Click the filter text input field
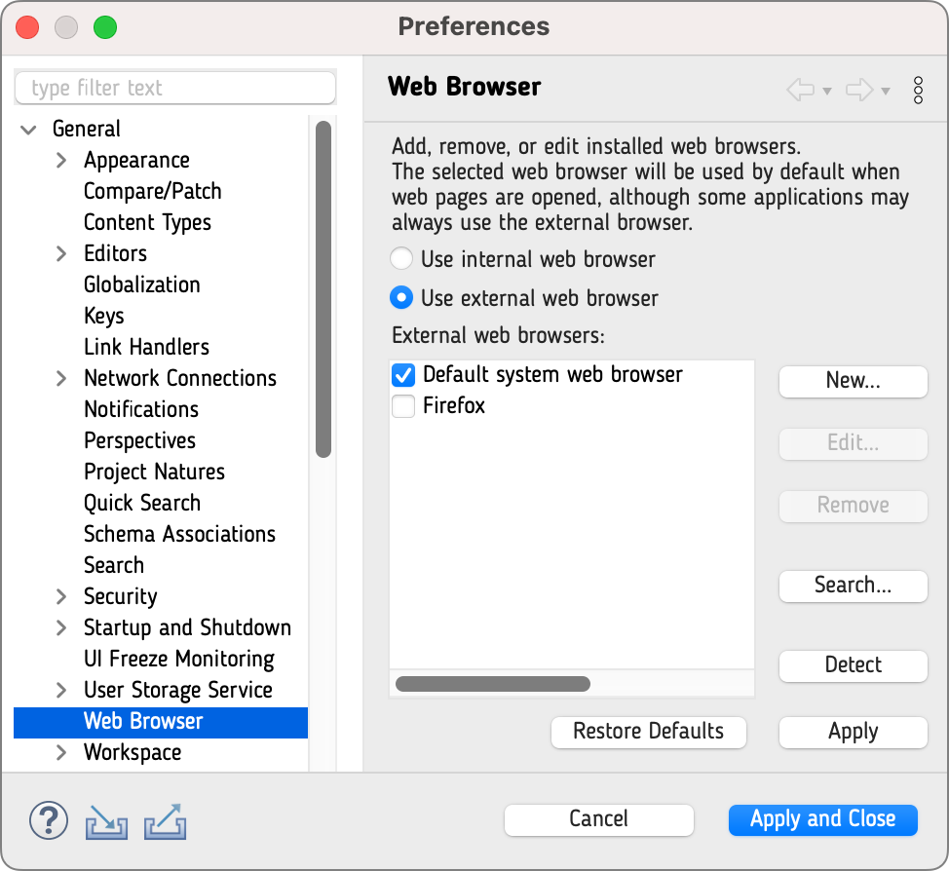The width and height of the screenshot is (949, 871). [x=174, y=88]
